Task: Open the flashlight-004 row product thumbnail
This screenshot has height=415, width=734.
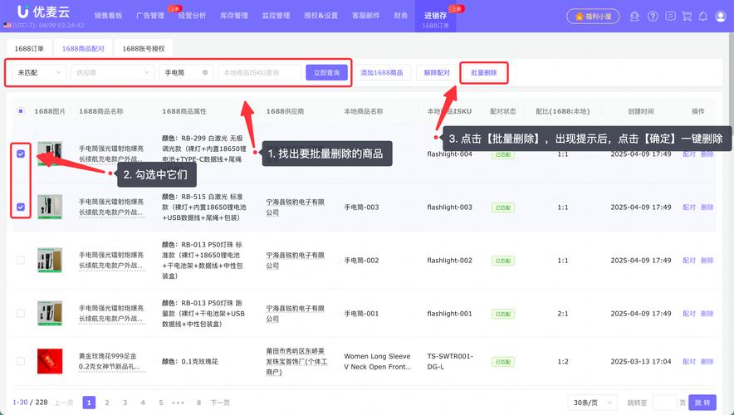Action: point(50,154)
